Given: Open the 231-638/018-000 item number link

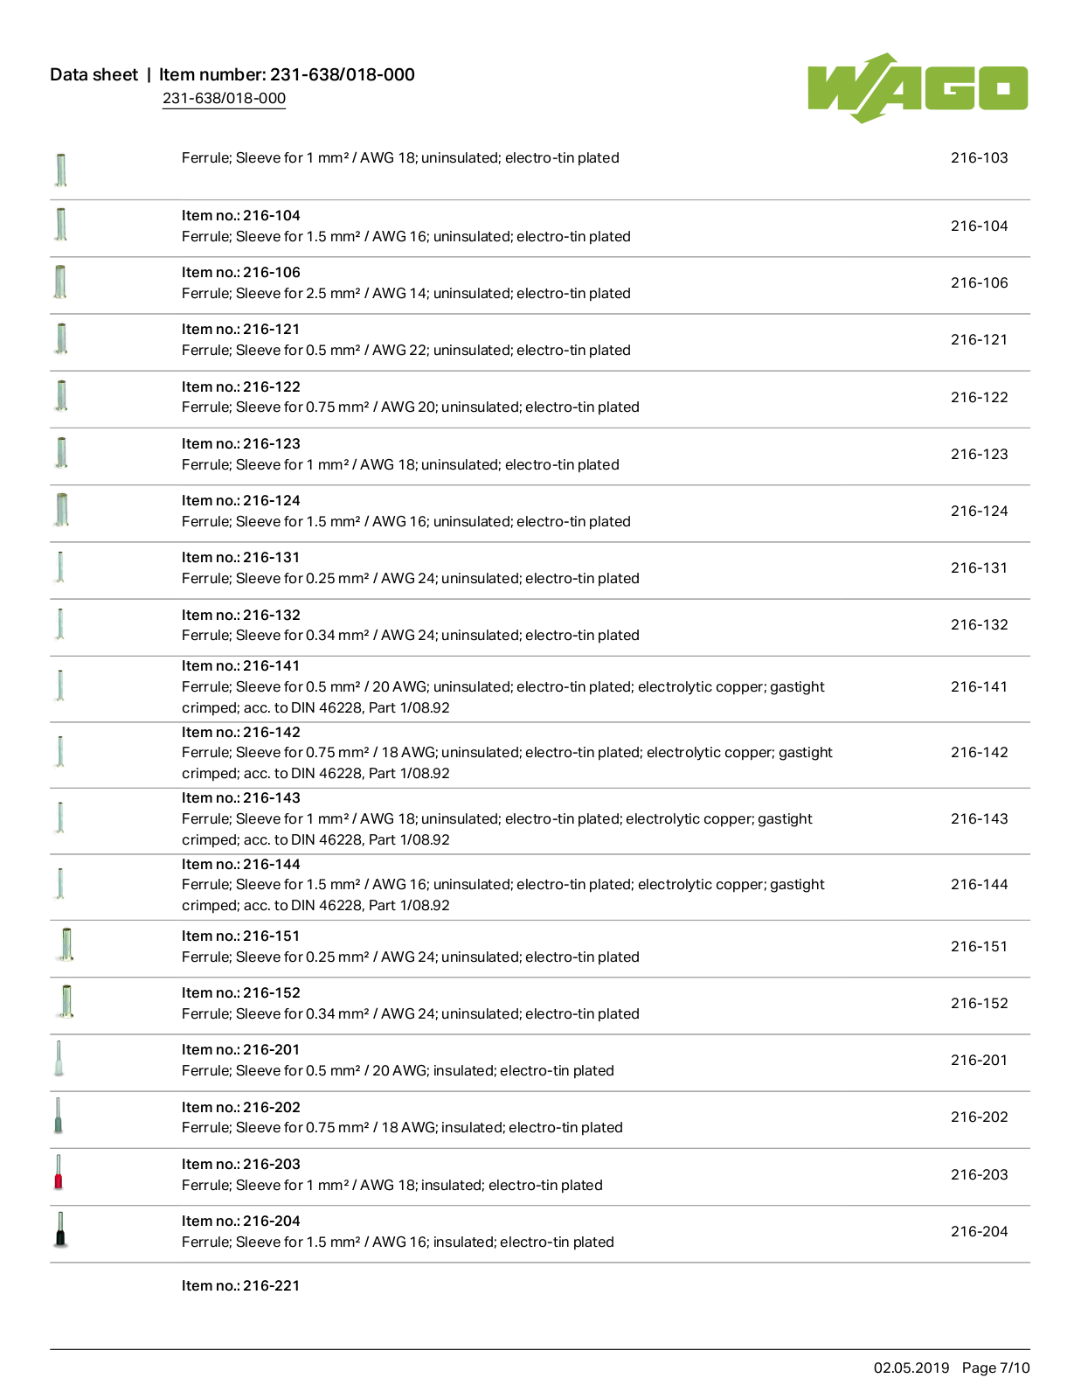Looking at the screenshot, I should pyautogui.click(x=224, y=98).
